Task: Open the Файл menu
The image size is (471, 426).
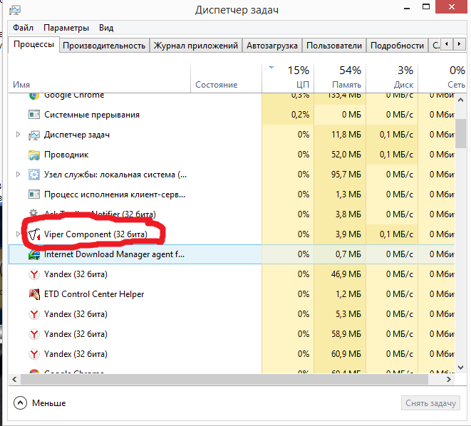Action: [23, 28]
